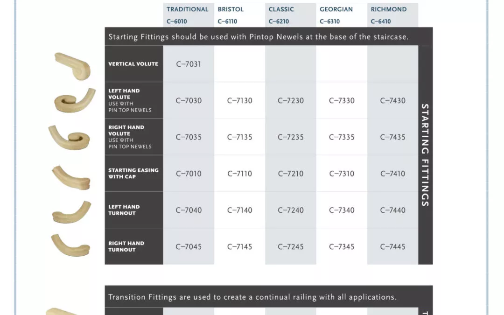Viewport: 504px width, 315px height.
Task: Click the Left Hand Turnout fitting image
Action: pos(72,212)
